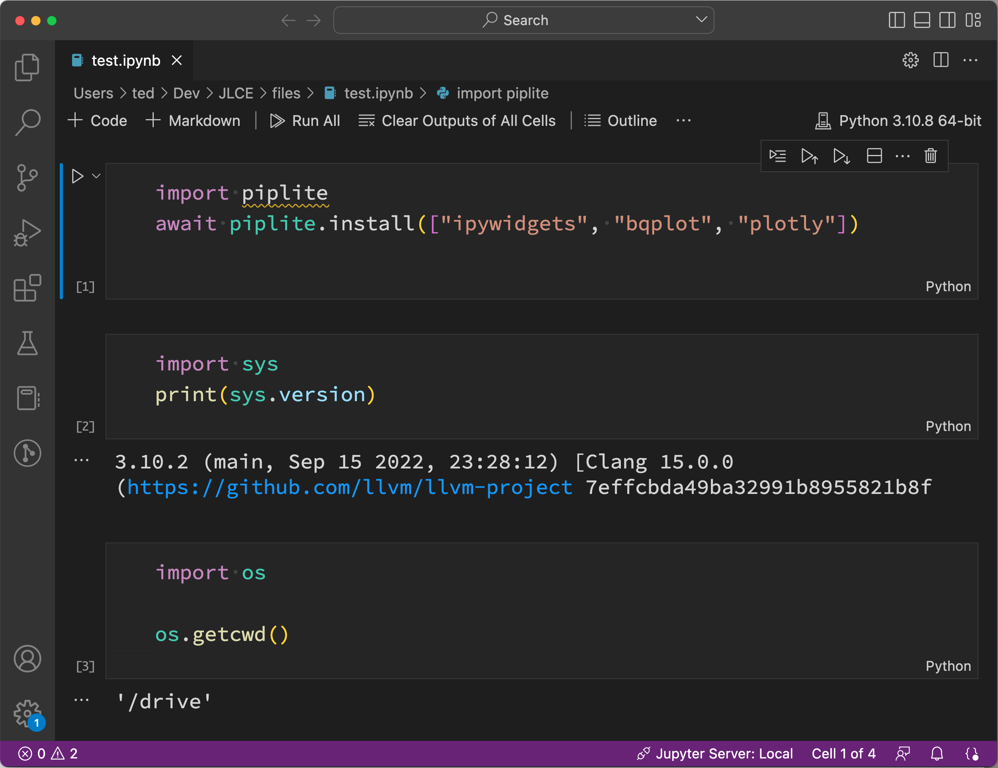Delete the cell with the trash icon
Image resolution: width=998 pixels, height=768 pixels.
[x=930, y=156]
